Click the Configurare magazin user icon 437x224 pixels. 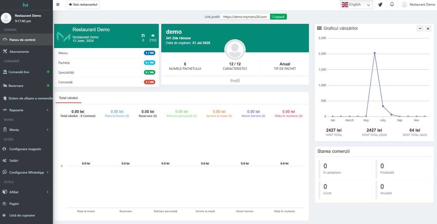(x=4, y=149)
